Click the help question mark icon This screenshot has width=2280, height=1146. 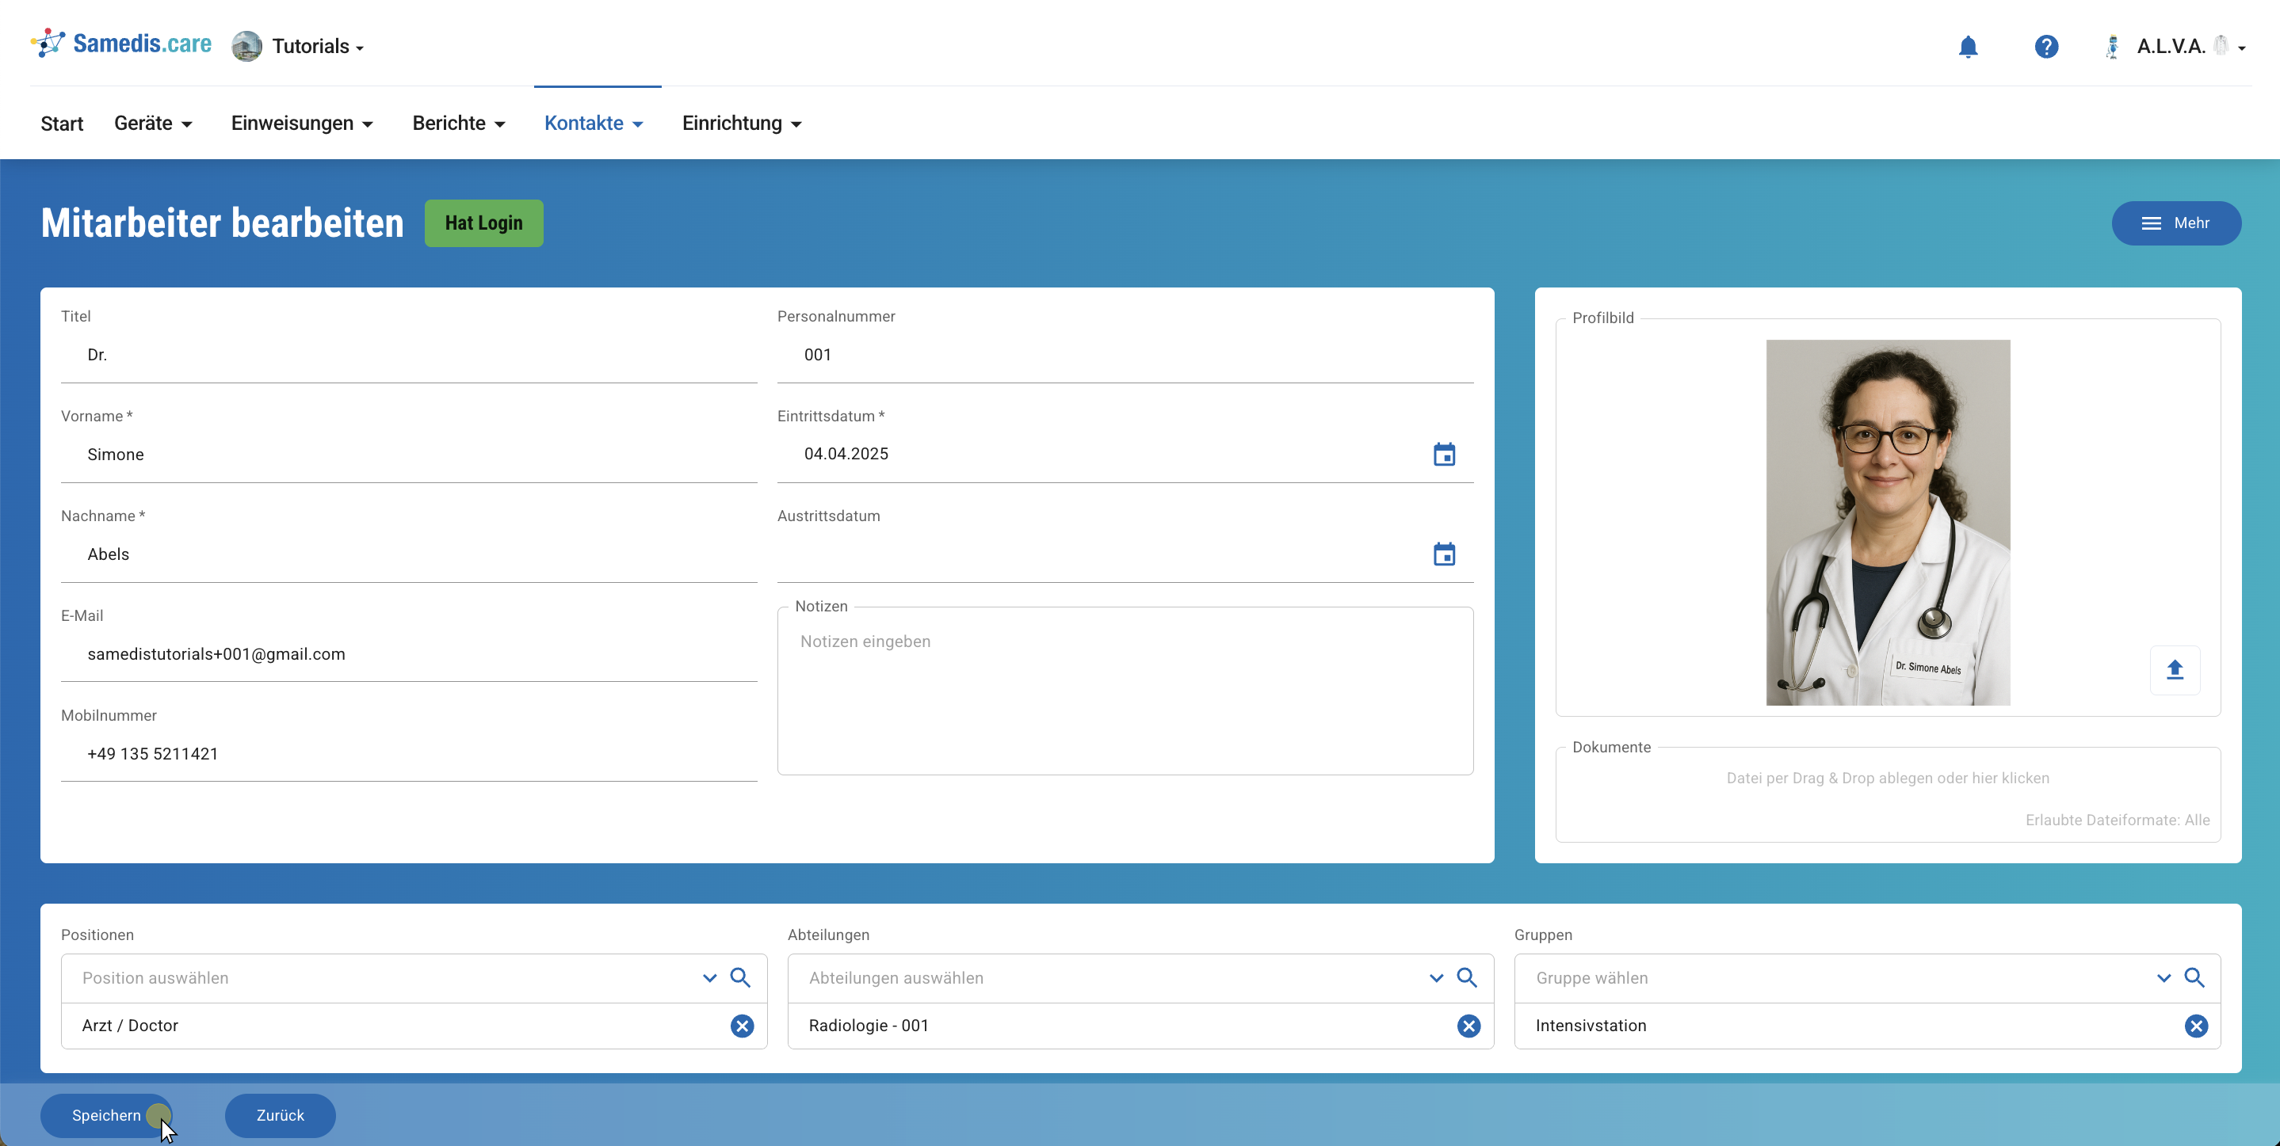click(x=2045, y=47)
